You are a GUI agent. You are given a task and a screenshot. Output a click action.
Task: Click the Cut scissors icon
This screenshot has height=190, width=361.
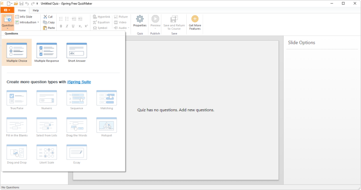45,17
